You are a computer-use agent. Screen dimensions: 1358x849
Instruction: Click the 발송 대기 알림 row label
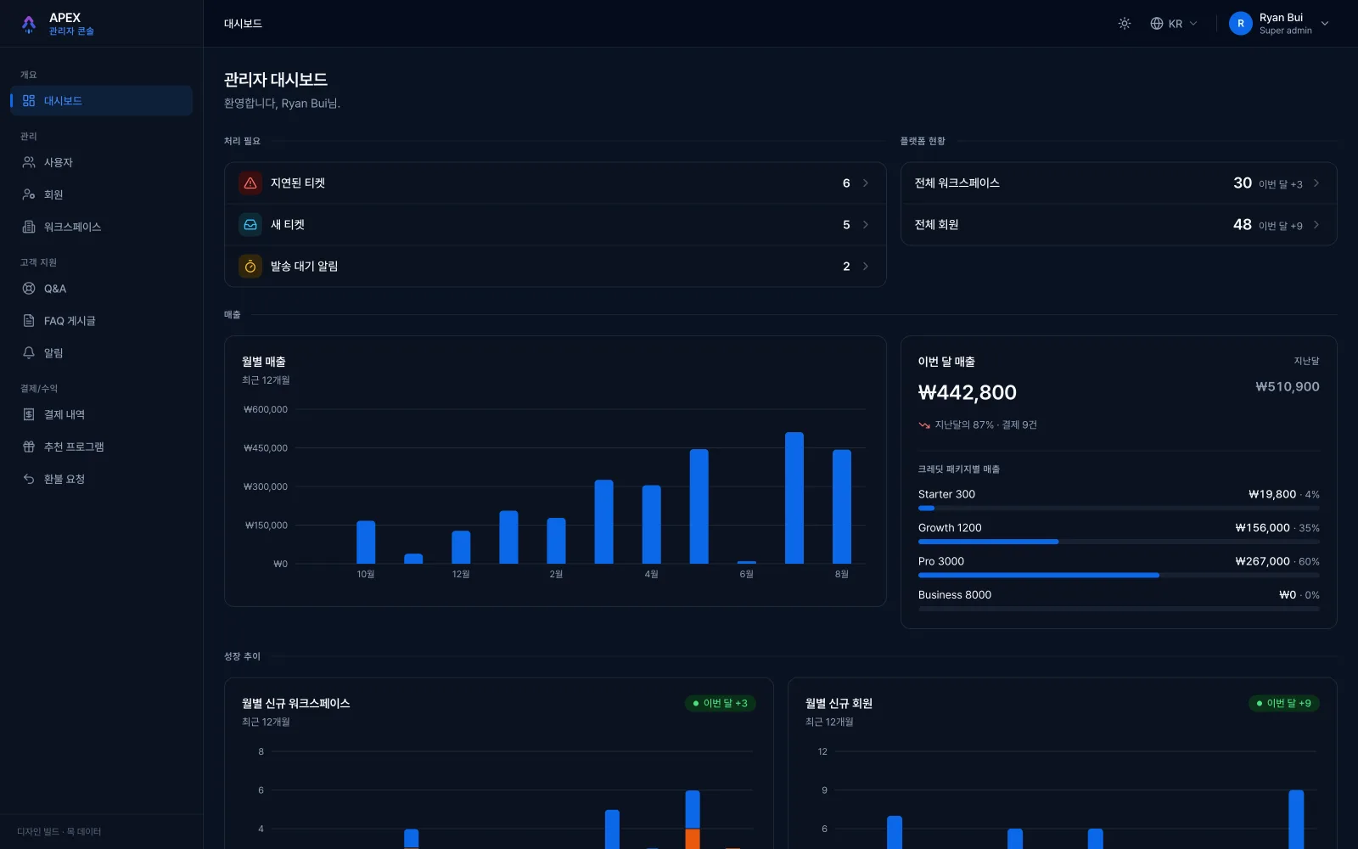click(304, 267)
